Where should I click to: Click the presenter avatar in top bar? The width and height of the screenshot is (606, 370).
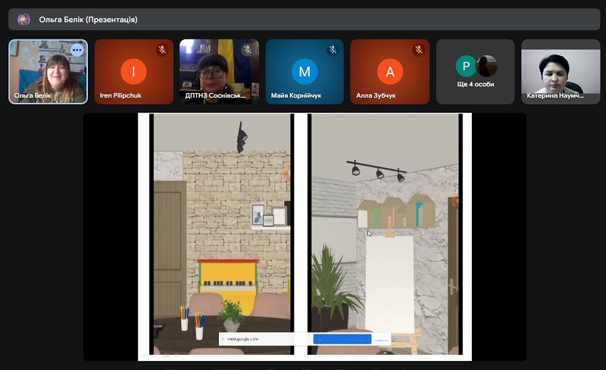(x=24, y=20)
